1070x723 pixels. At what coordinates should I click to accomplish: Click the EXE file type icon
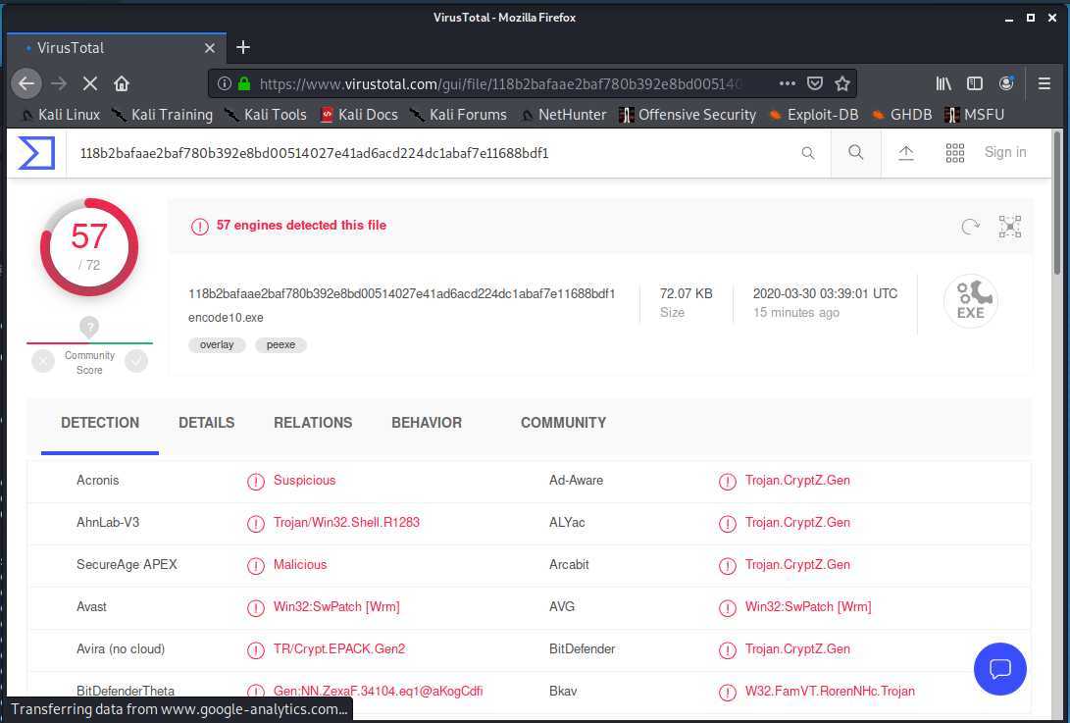[x=971, y=301]
